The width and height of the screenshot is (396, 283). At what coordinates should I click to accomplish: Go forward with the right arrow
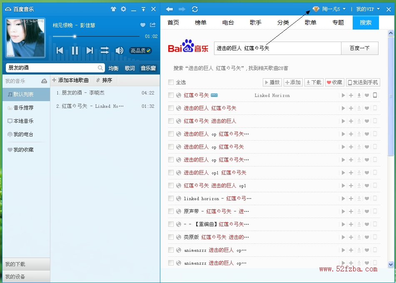[x=182, y=9]
